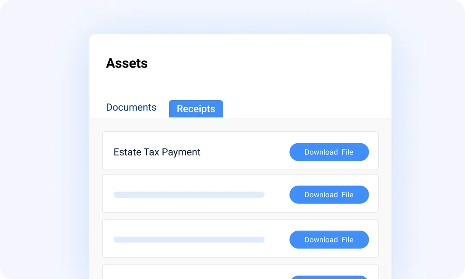Click the Documents tab label text
Screen dimensions: 465x279
131,107
